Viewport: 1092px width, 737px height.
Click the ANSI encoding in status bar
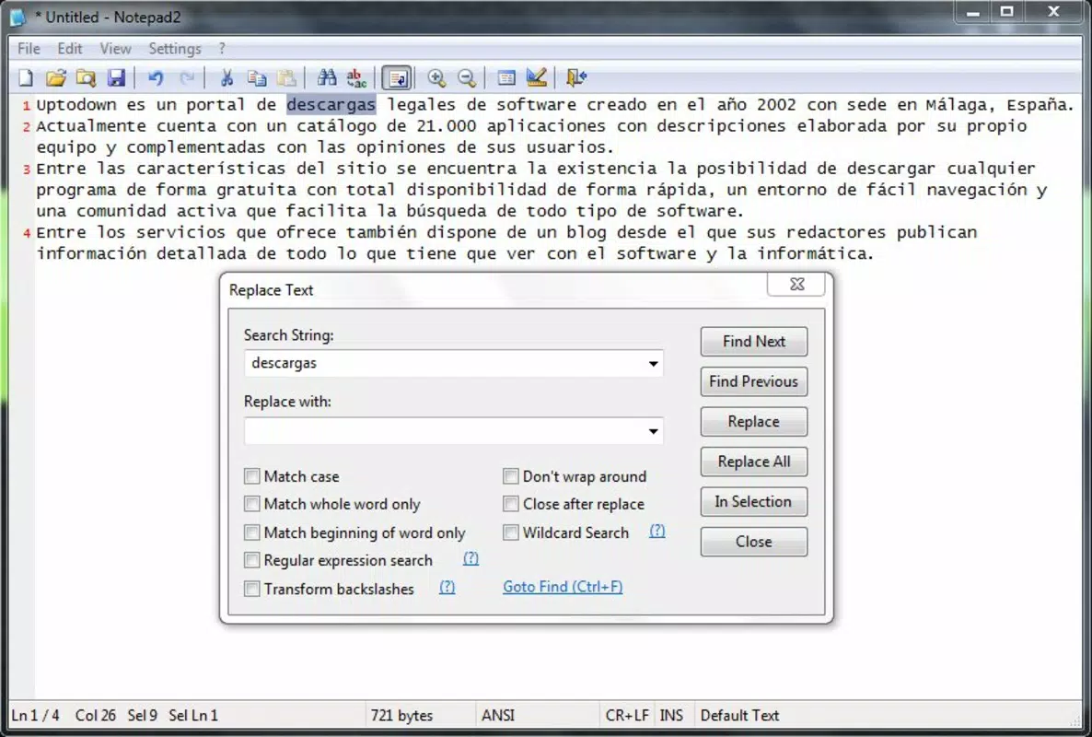click(x=498, y=716)
